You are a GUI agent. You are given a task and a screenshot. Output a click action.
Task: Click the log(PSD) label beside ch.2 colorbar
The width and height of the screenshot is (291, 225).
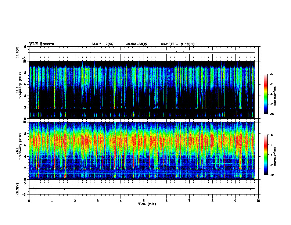tap(275, 156)
